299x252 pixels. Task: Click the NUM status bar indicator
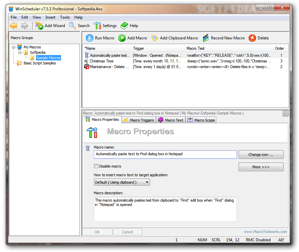[x=202, y=240]
